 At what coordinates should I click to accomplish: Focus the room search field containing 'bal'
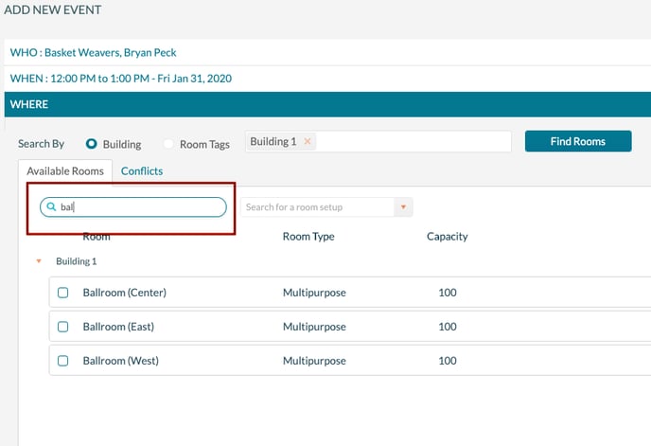133,207
